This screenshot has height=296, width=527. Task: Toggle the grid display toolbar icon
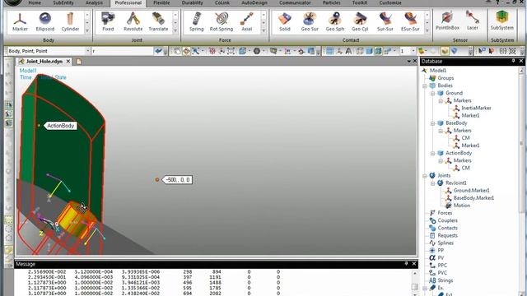click(x=329, y=51)
